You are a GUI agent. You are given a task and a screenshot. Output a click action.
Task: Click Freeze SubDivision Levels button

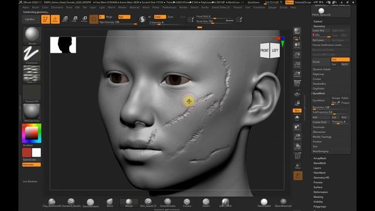[330, 45]
